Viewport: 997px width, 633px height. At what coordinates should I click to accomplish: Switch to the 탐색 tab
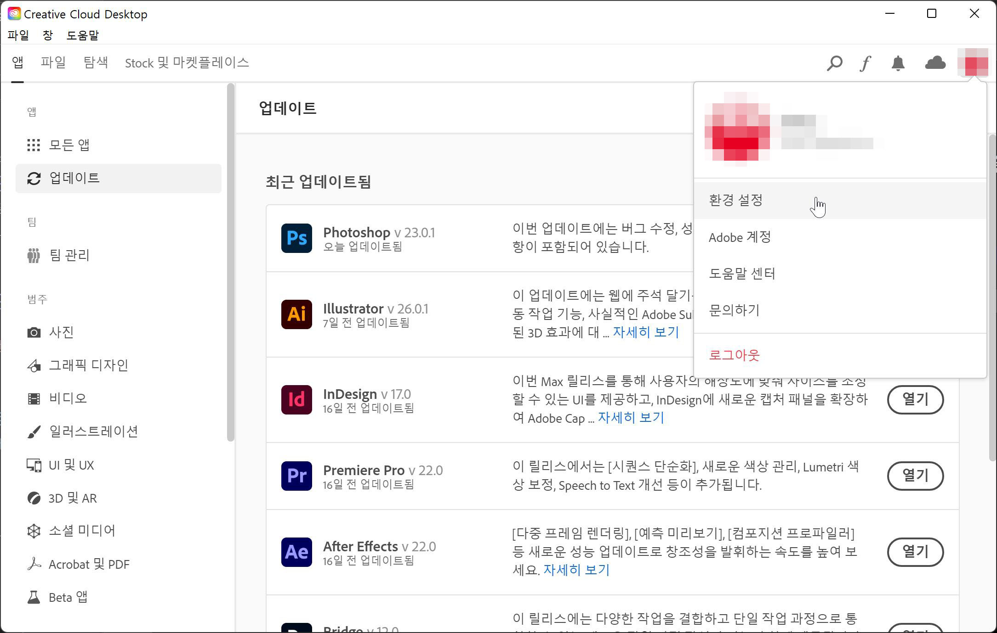click(x=96, y=62)
